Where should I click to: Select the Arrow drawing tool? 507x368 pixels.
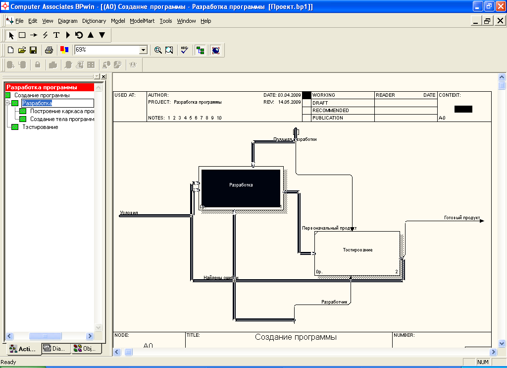[34, 35]
